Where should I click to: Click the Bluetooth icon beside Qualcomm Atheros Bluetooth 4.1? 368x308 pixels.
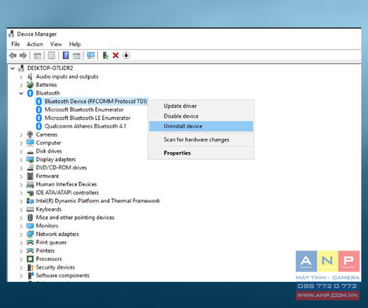tap(39, 126)
